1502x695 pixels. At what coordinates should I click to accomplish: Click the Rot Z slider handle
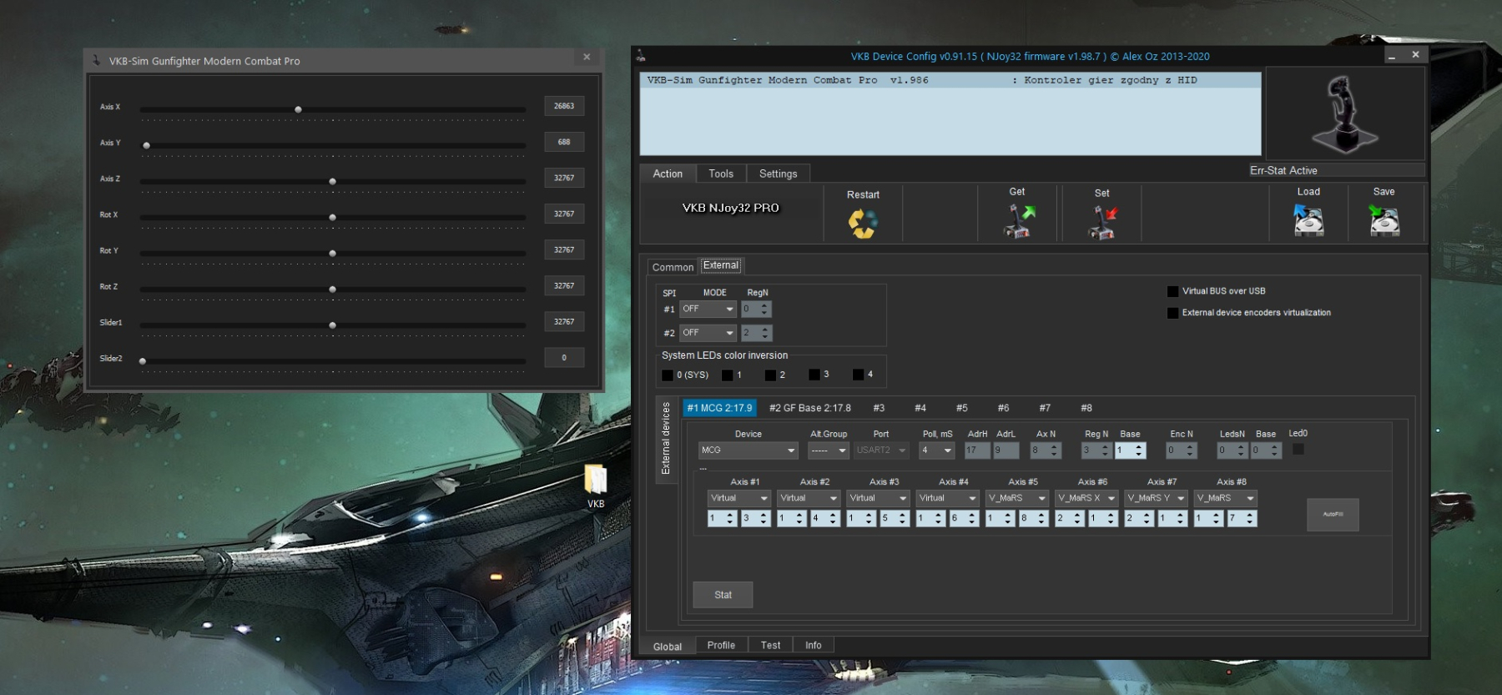332,289
